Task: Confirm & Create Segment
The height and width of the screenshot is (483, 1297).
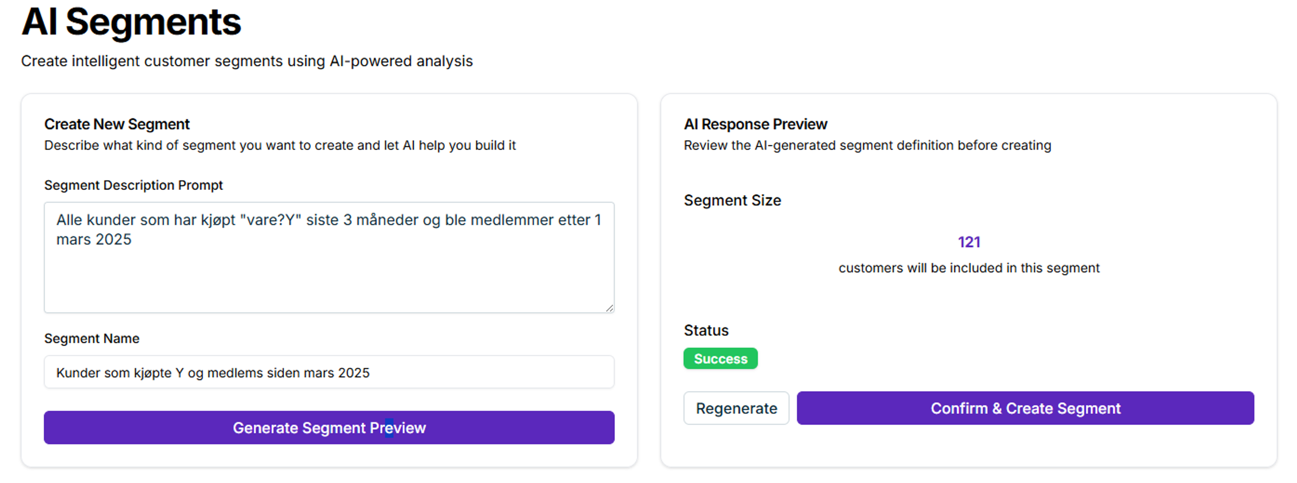Action: click(x=1025, y=408)
